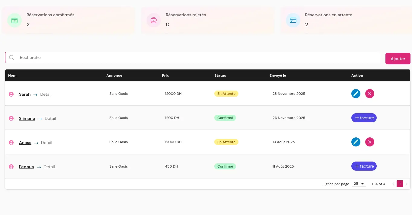Open Slimane's name link
412x215 pixels.
[x=27, y=118]
